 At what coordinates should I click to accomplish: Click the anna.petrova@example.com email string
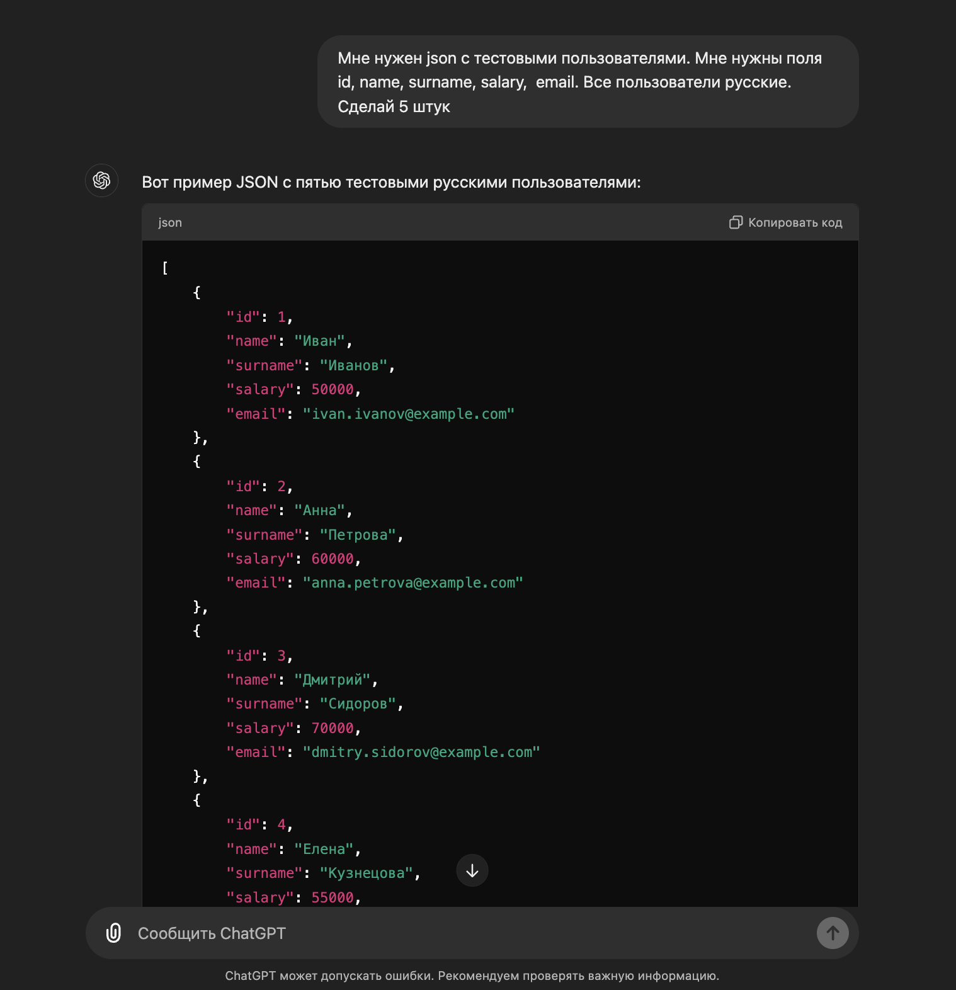pyautogui.click(x=413, y=583)
